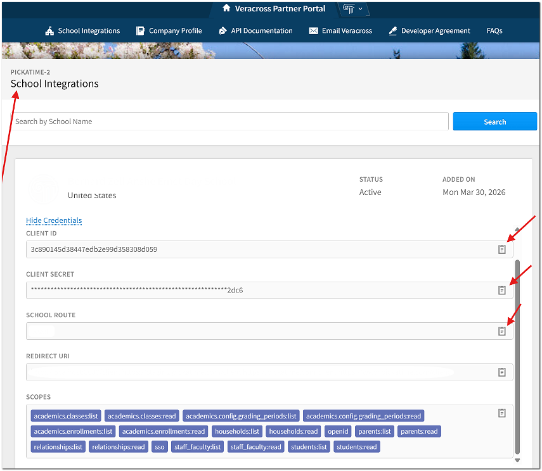
Task: Click the parents:list scope tag
Action: click(x=375, y=431)
